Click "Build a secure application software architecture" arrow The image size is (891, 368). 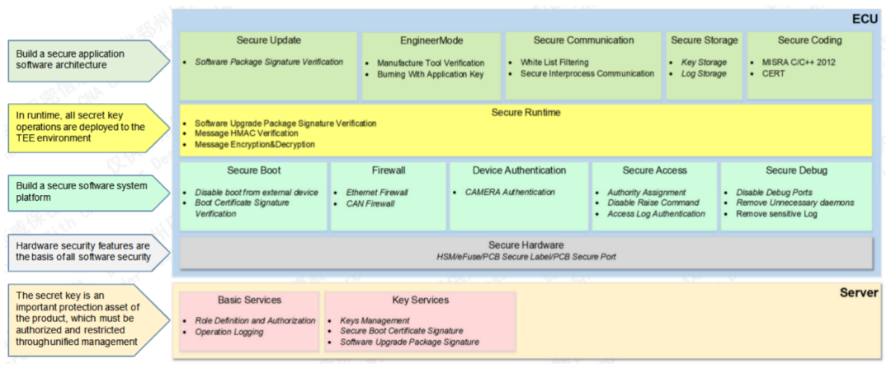tap(88, 59)
